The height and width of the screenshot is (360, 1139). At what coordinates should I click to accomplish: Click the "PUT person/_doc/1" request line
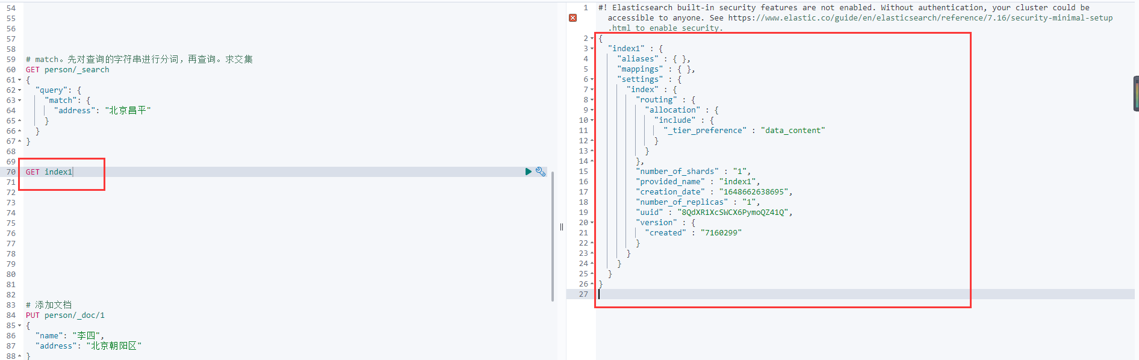coord(65,315)
